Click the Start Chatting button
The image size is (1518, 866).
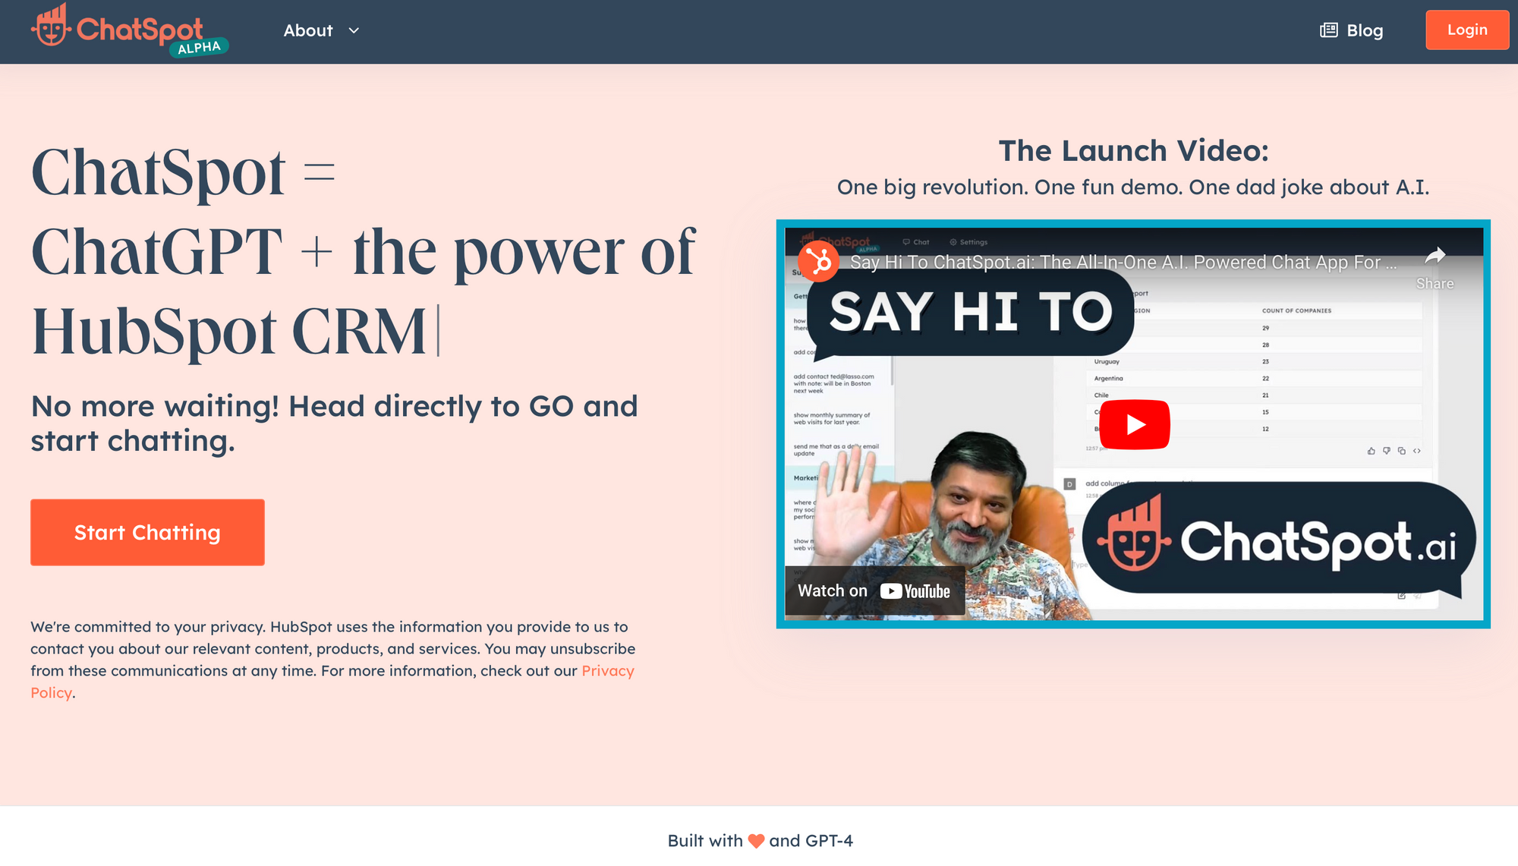point(146,532)
